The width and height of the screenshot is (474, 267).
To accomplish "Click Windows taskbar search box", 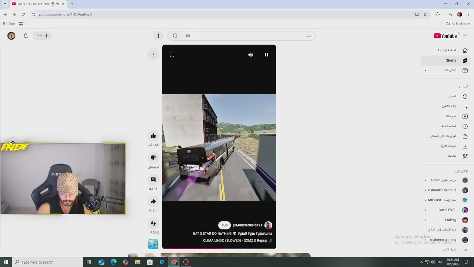I will click(x=47, y=262).
